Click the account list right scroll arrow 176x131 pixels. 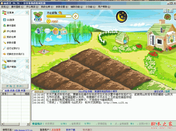(x=28, y=124)
